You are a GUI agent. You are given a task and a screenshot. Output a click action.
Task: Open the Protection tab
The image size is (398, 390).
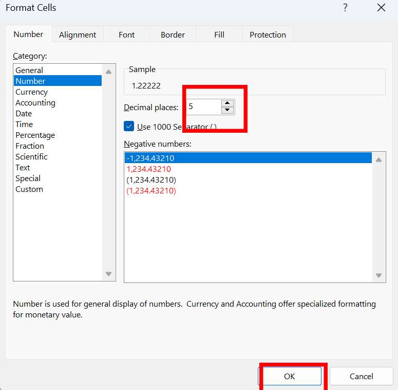pyautogui.click(x=268, y=34)
